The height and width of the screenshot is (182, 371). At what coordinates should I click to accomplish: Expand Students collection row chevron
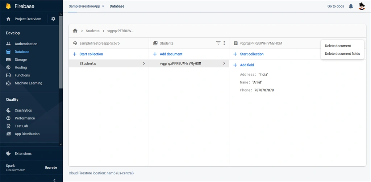144,63
